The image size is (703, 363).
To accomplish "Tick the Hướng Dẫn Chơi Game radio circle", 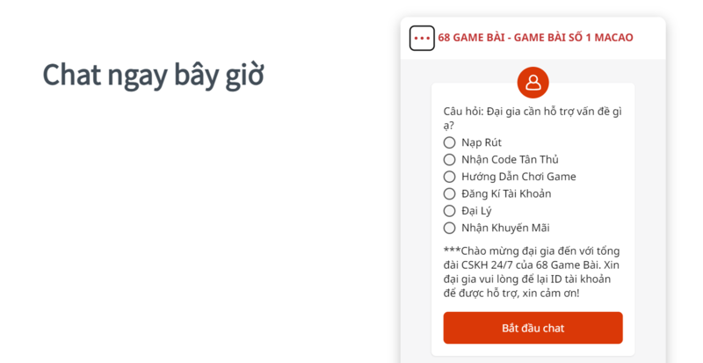I will coord(449,177).
